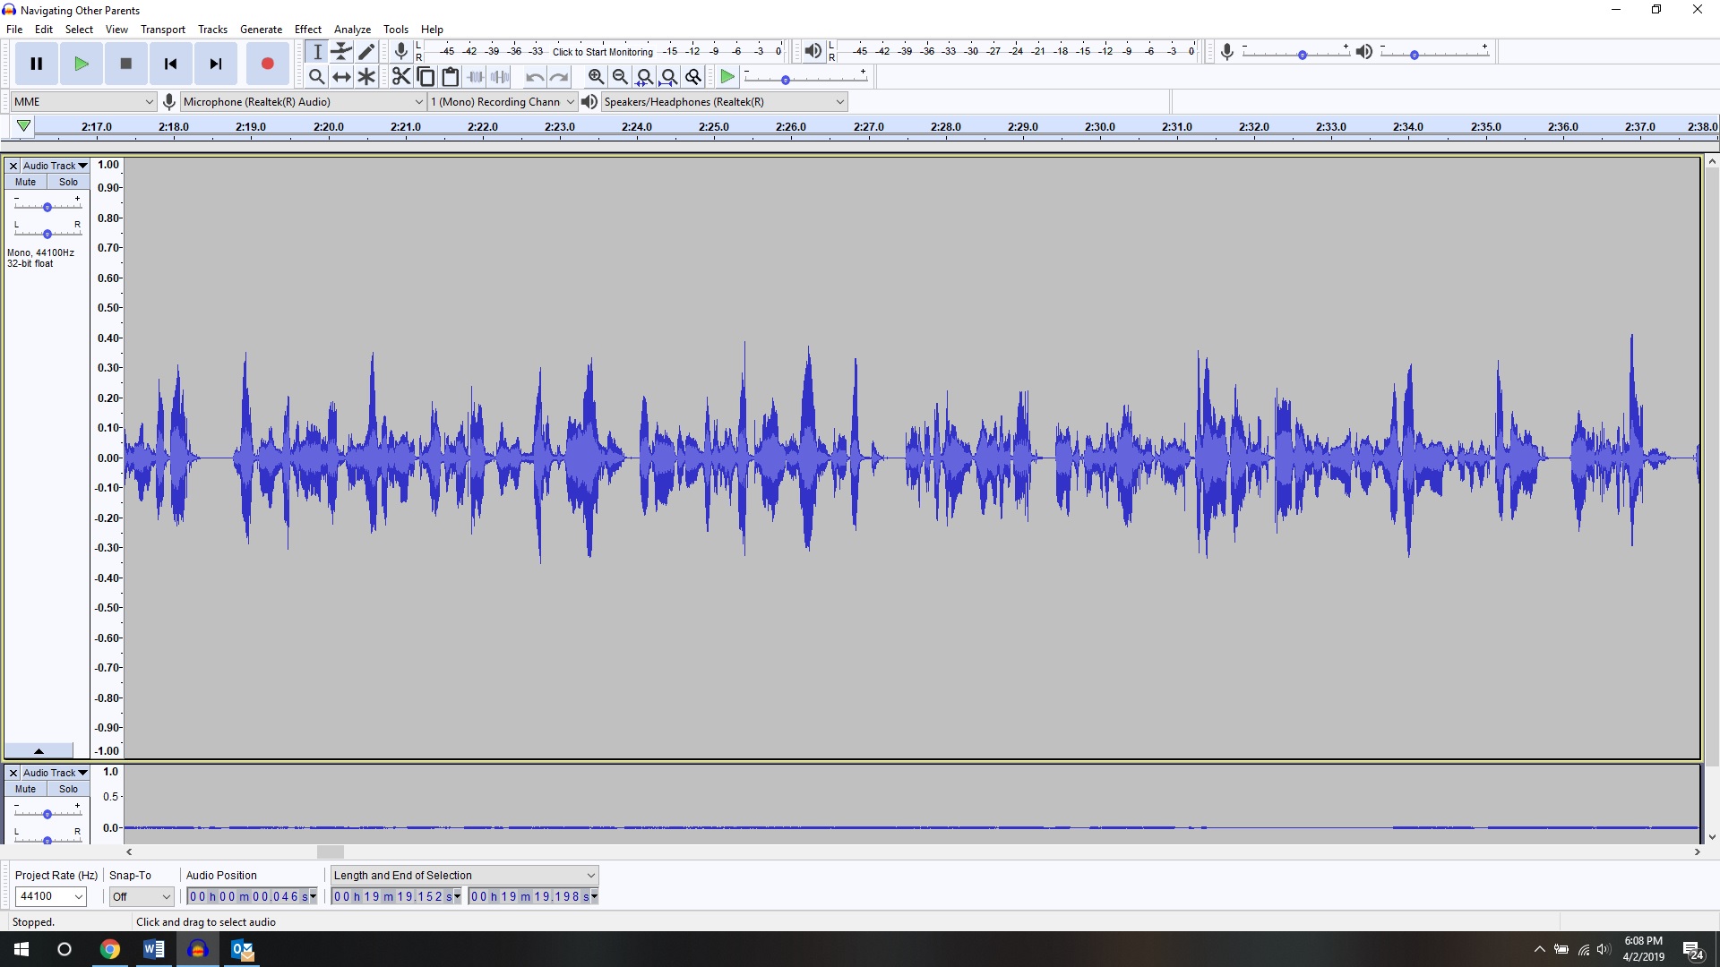Click the horizontal scrollbar thumb

point(331,851)
